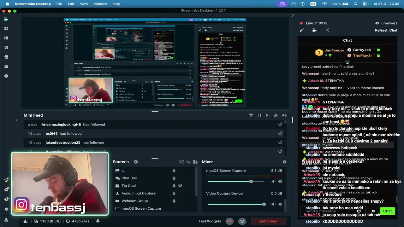
Task: Edit stream info with pencil icon
Action: (x=302, y=30)
